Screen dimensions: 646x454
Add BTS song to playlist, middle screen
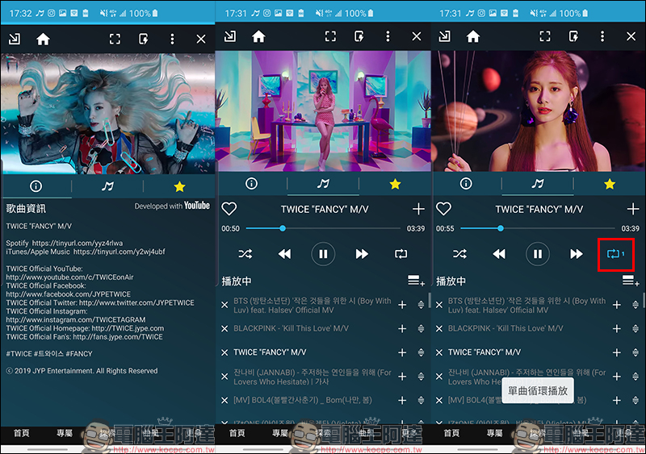[x=402, y=305]
